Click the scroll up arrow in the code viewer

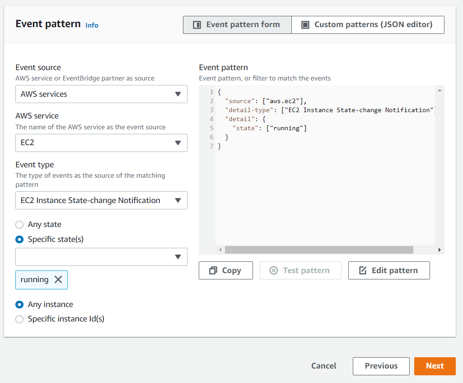[439, 90]
